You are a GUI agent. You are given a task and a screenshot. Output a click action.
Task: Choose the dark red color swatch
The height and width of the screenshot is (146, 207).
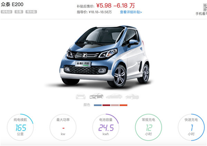click(x=106, y=105)
